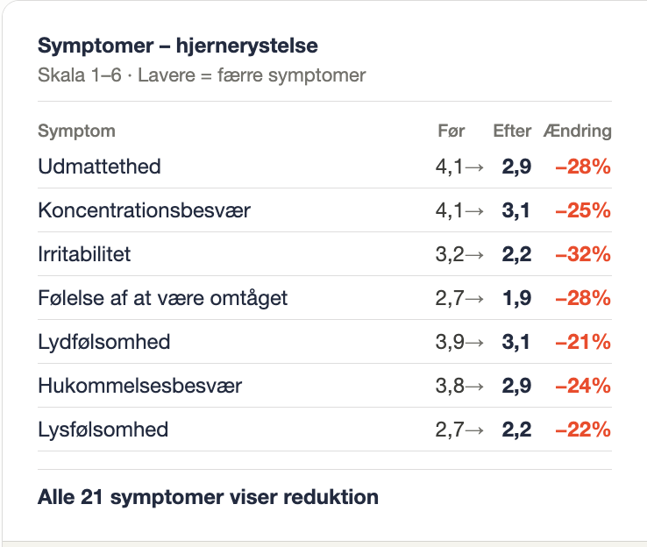Click Udmattethed's Efter value 2,9
Screen dimensions: 647x547
(516, 167)
